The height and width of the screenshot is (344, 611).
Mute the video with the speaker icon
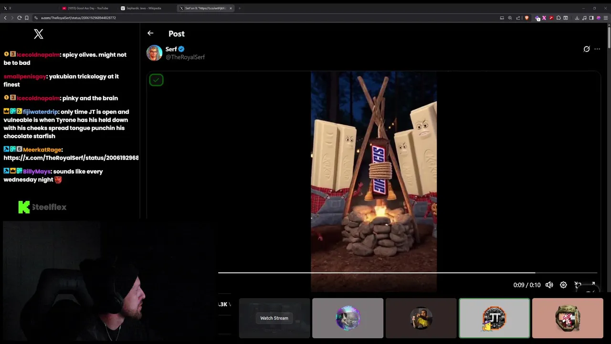tap(549, 285)
